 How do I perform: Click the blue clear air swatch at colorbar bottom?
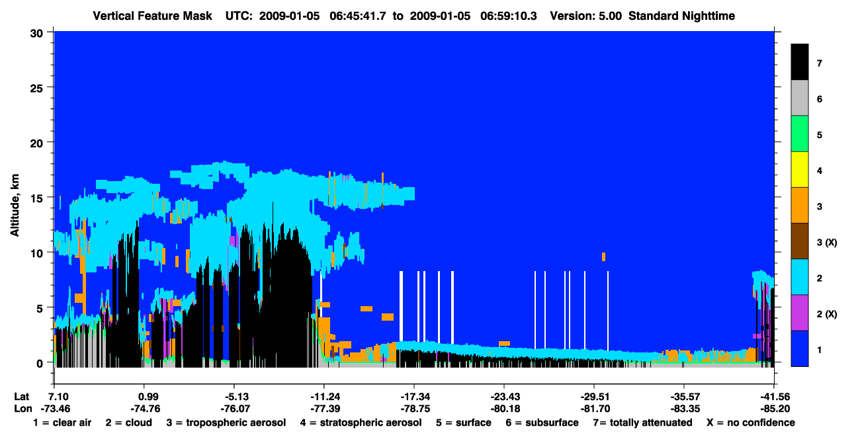click(800, 348)
